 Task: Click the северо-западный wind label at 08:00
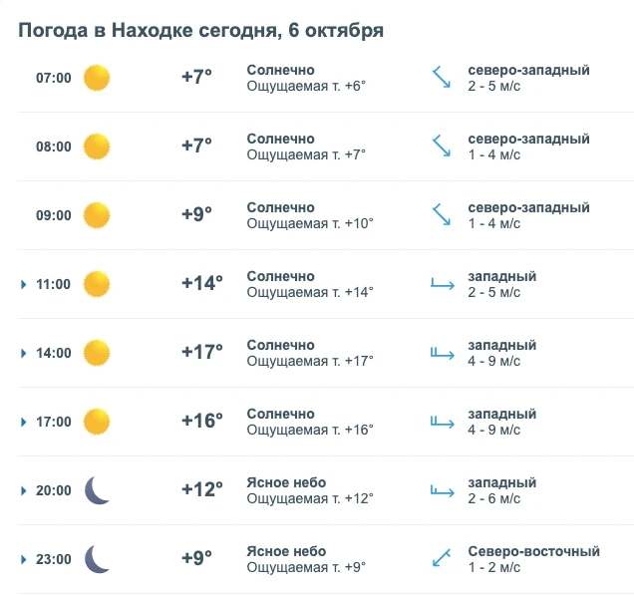(x=529, y=139)
